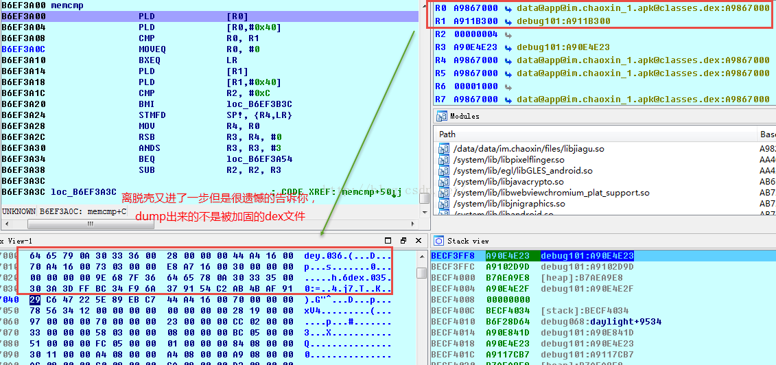Click the hex view scrollbar up arrow

pos(421,255)
